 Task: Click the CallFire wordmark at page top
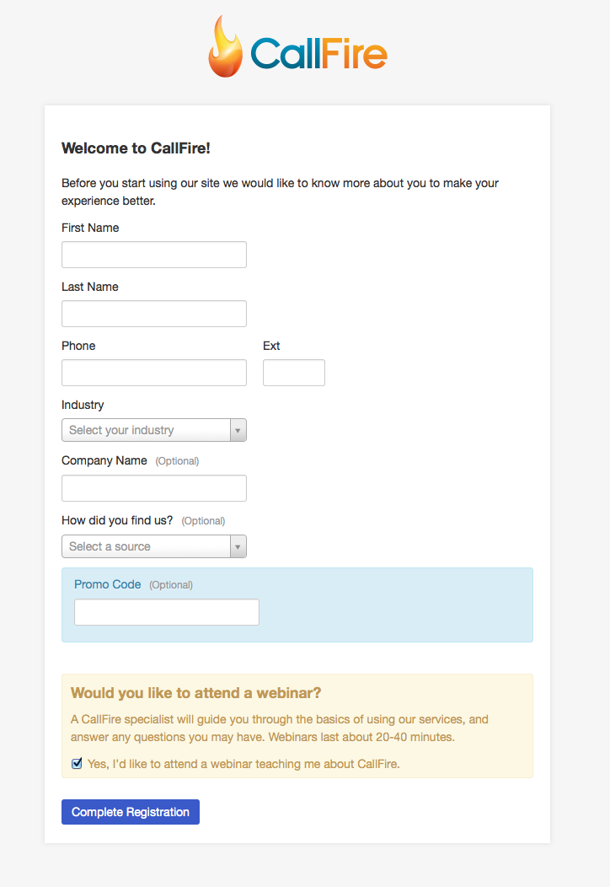[x=318, y=52]
